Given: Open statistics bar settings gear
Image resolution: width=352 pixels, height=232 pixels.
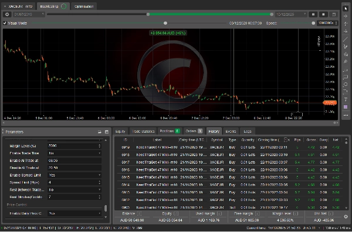Looking at the screenshot, I should [x=346, y=217].
